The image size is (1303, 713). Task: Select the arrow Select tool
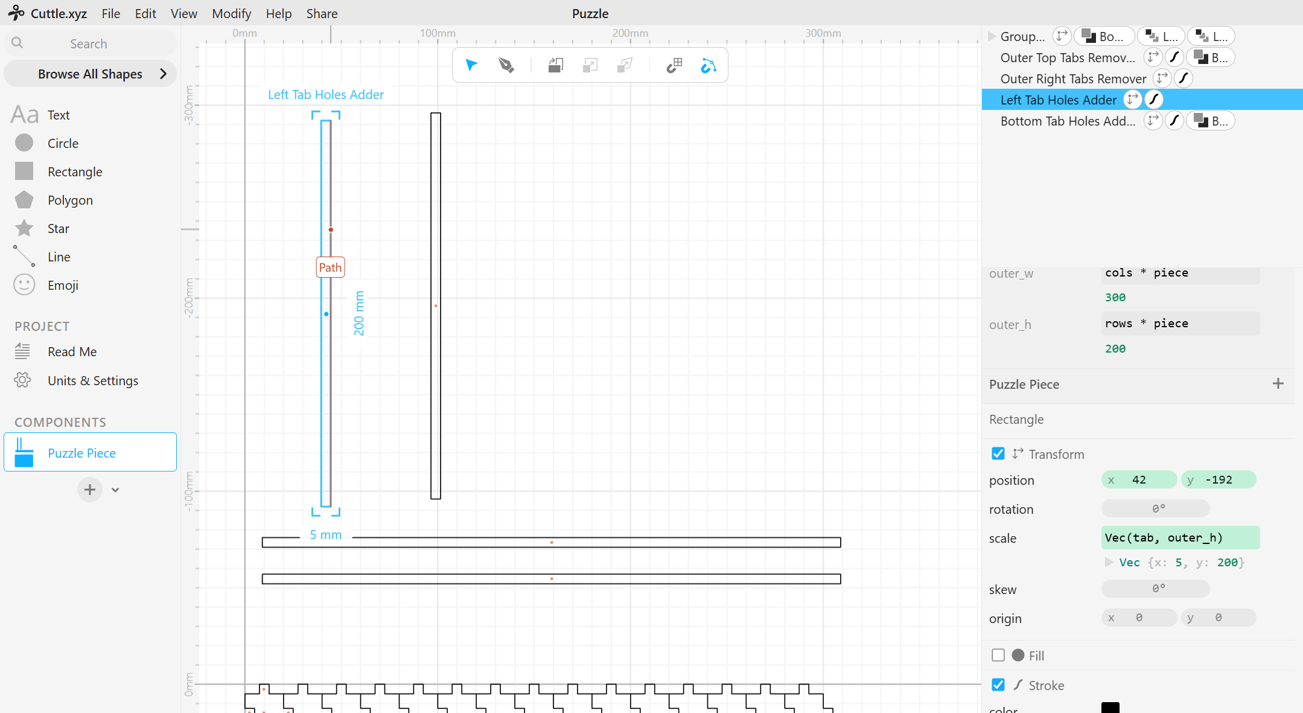click(x=471, y=65)
